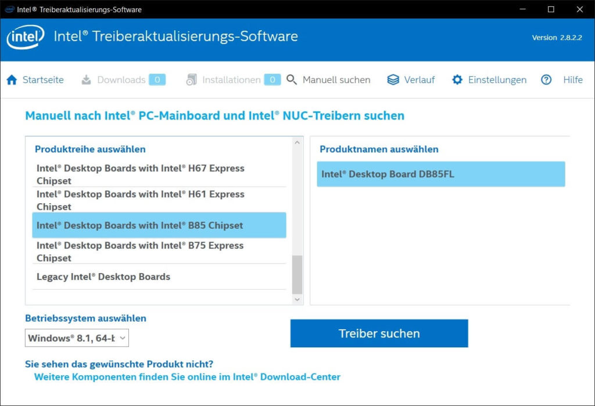Choose Intel Desktop Board DB85FL
This screenshot has width=595, height=406.
(440, 174)
